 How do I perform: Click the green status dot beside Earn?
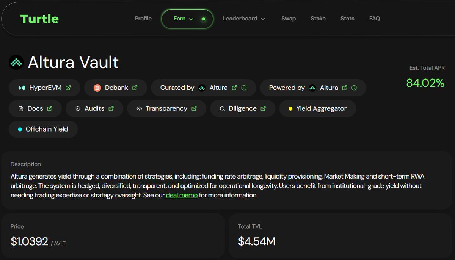[204, 19]
